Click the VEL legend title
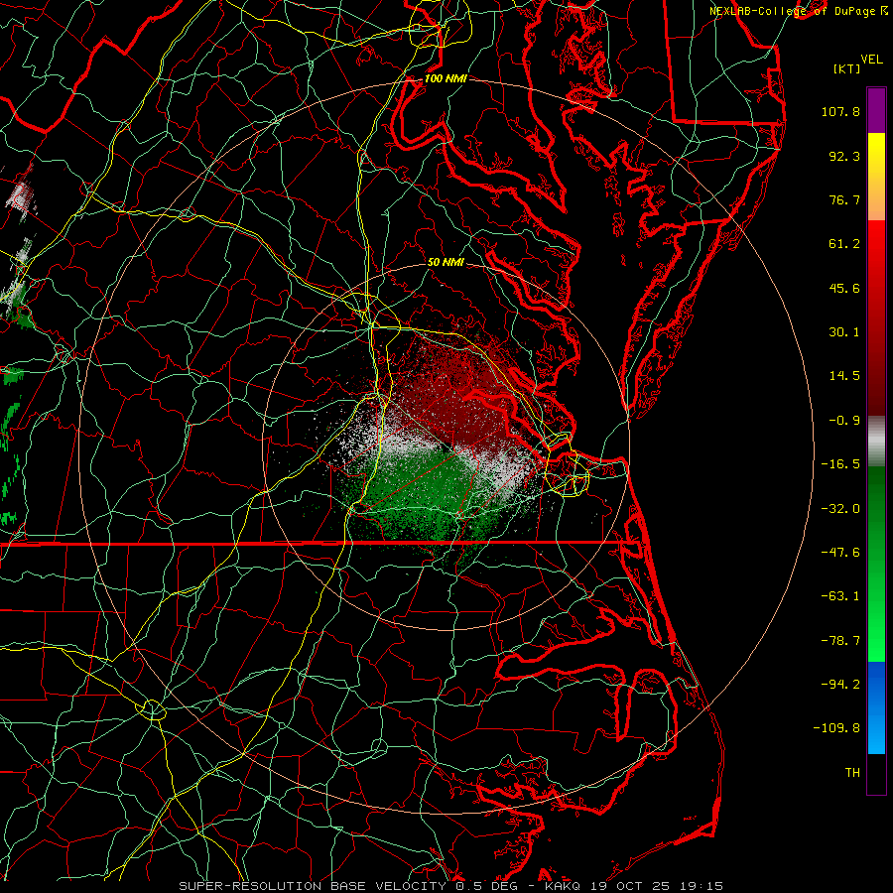The image size is (893, 893). (x=871, y=60)
